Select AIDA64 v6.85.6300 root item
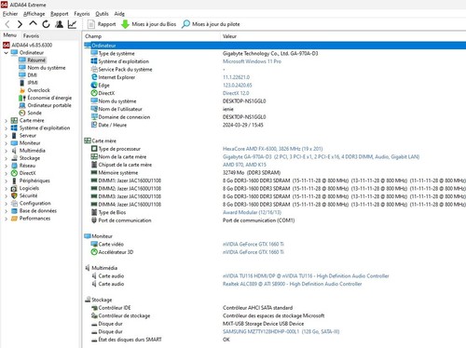The height and width of the screenshot is (348, 466). [28, 45]
